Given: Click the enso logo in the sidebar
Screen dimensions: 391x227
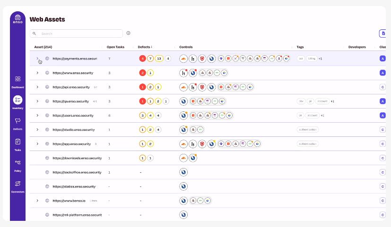Looking at the screenshot, I should point(17,19).
